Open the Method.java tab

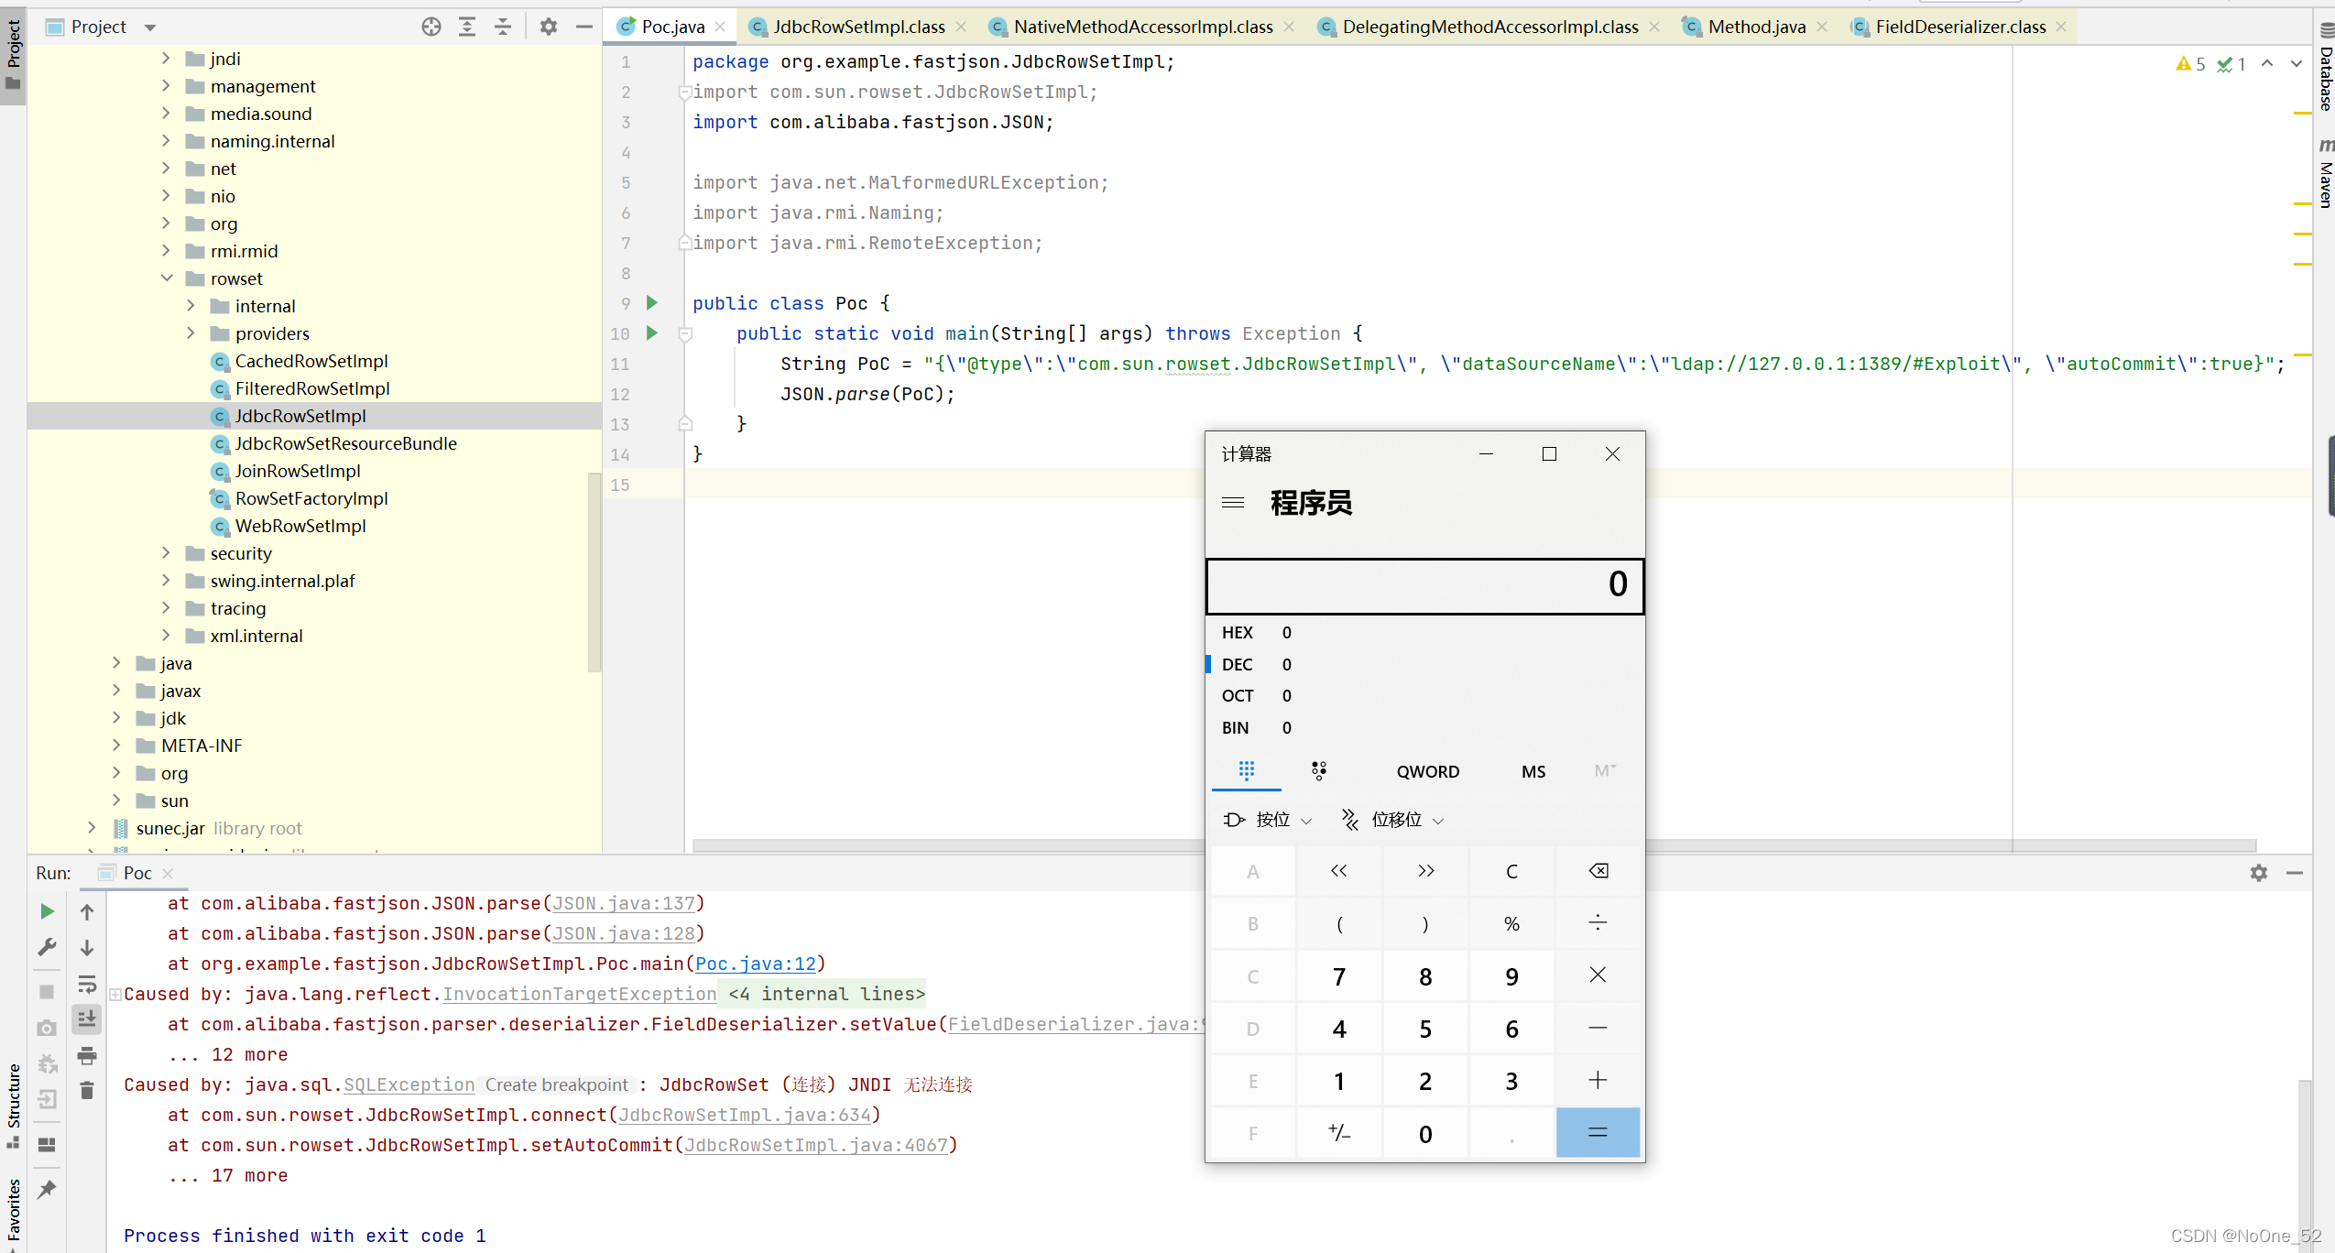(x=1755, y=27)
